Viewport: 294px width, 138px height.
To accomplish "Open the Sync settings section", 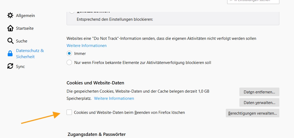I will click(x=20, y=66).
